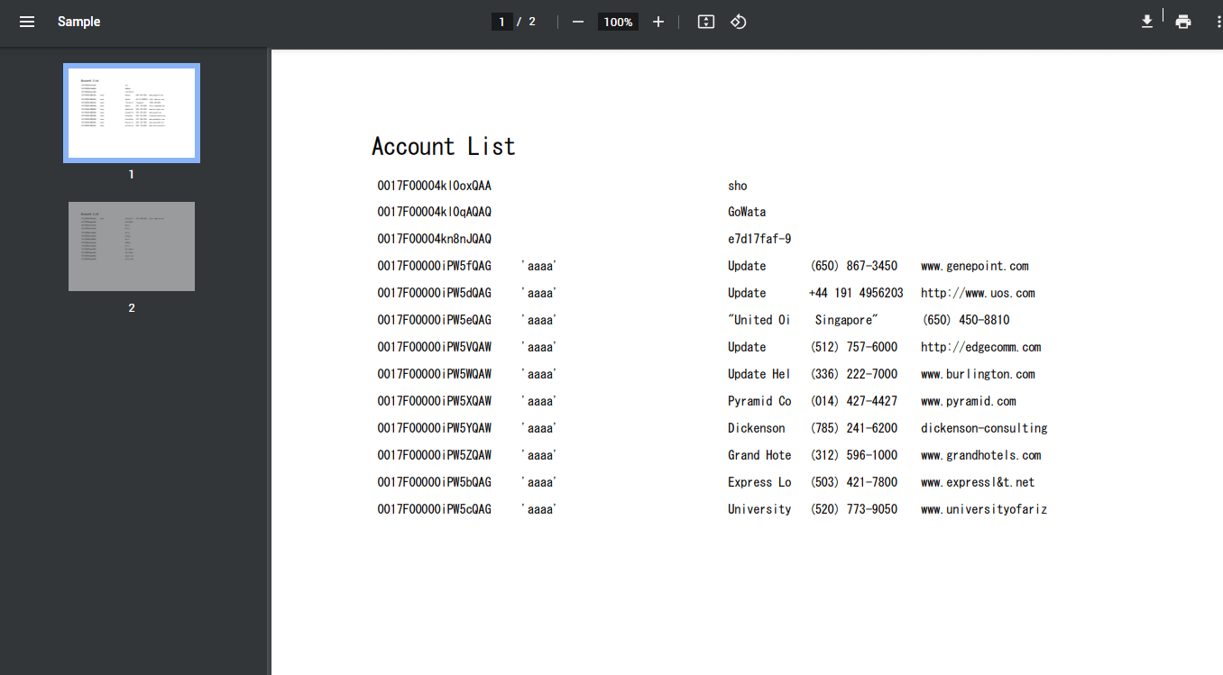The image size is (1223, 675).
Task: Click the www.universityofariz URL text
Action: pyautogui.click(x=984, y=509)
